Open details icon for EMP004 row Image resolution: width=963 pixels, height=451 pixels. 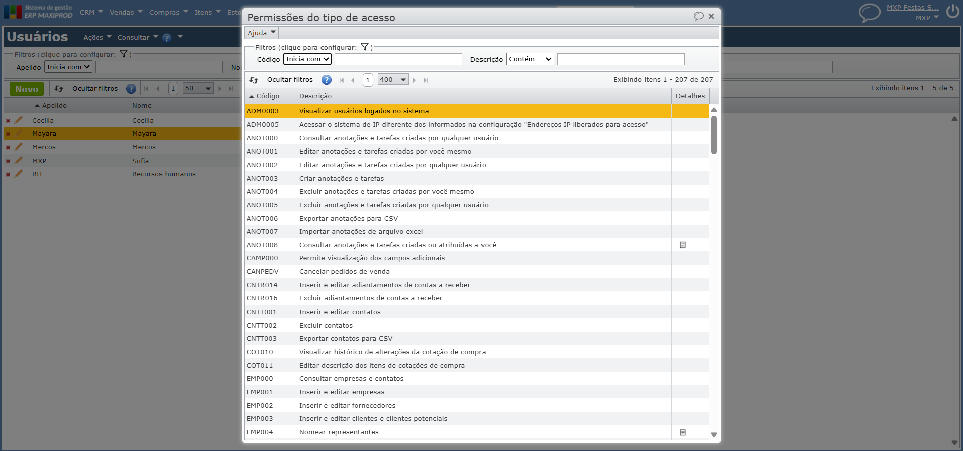tap(683, 432)
